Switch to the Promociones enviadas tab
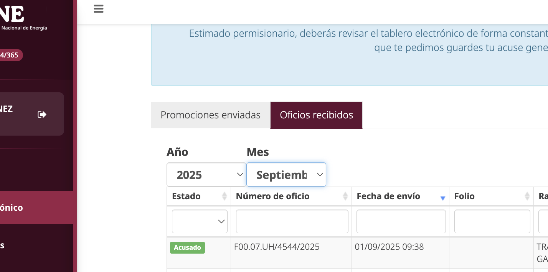The image size is (548, 272). (210, 115)
